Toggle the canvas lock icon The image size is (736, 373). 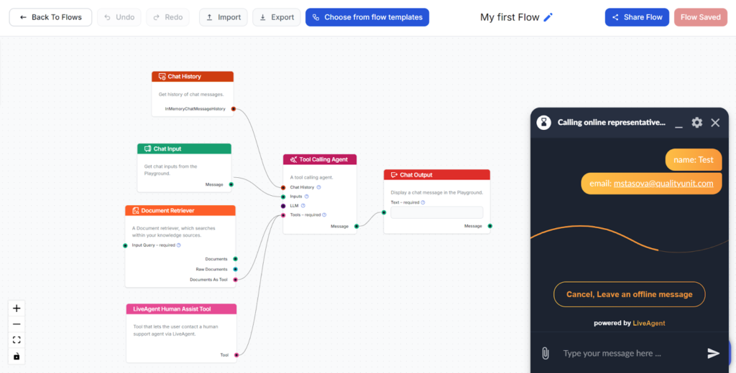[x=17, y=356]
